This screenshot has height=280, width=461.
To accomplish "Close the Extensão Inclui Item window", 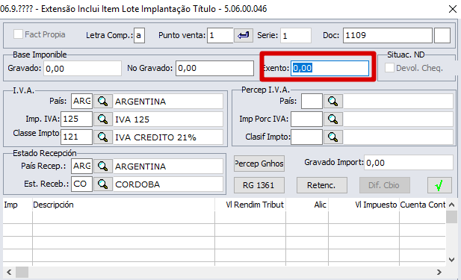I will point(453,9).
